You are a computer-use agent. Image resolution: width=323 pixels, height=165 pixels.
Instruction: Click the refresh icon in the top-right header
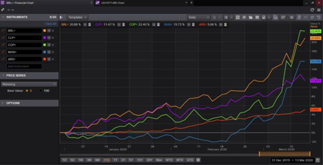[312, 10]
